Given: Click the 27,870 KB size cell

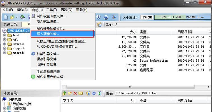Looking at the screenshot, I should coord(129,51).
